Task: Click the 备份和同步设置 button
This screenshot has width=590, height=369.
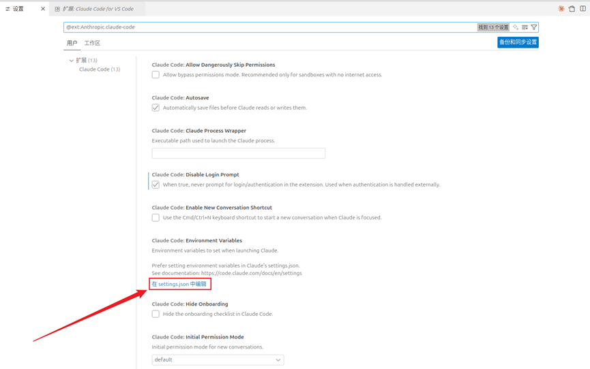Action: pos(518,42)
